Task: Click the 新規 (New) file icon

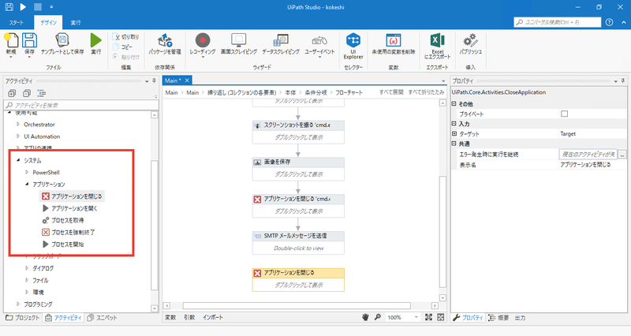Action: tap(11, 41)
